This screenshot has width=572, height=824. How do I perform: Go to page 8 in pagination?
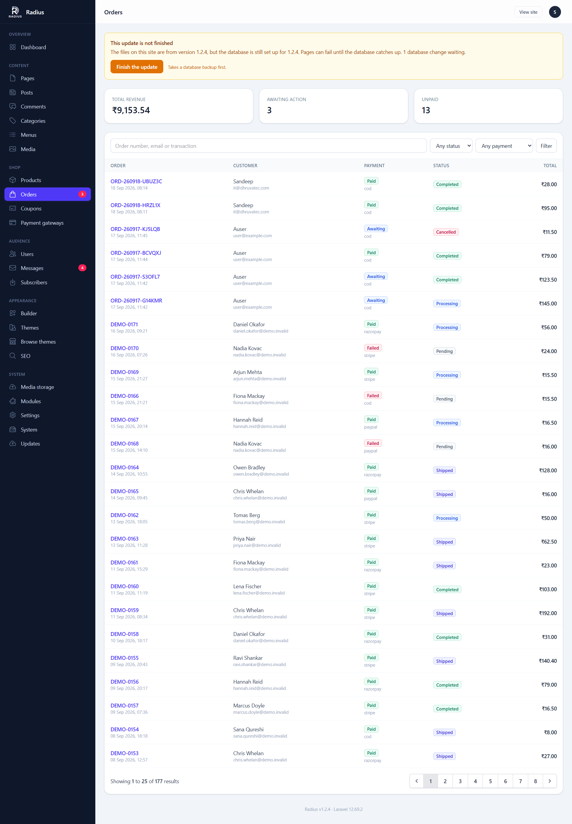[535, 781]
